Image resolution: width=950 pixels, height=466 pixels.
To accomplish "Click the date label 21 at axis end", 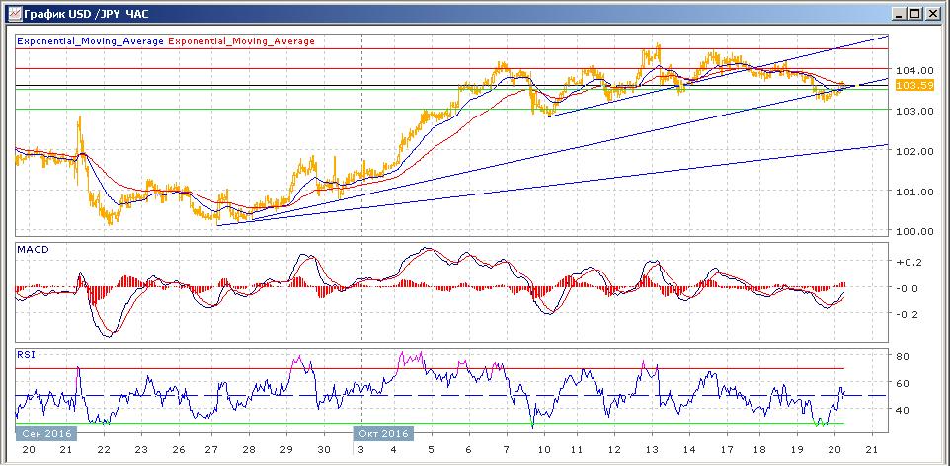I will [872, 450].
